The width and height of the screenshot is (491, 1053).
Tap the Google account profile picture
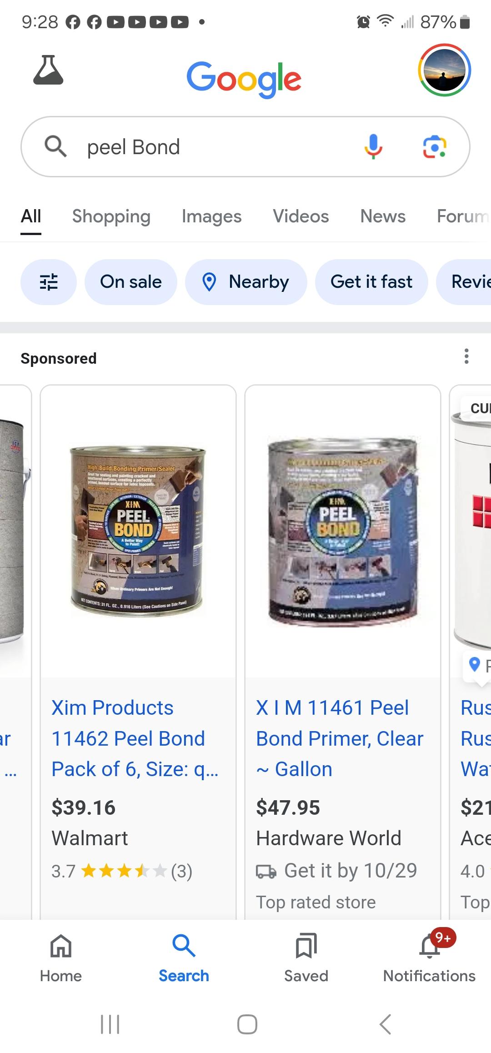[444, 70]
